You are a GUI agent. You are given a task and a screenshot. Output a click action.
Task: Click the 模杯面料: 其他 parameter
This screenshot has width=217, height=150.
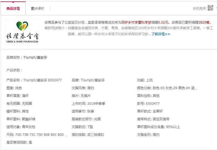(x=18, y=111)
